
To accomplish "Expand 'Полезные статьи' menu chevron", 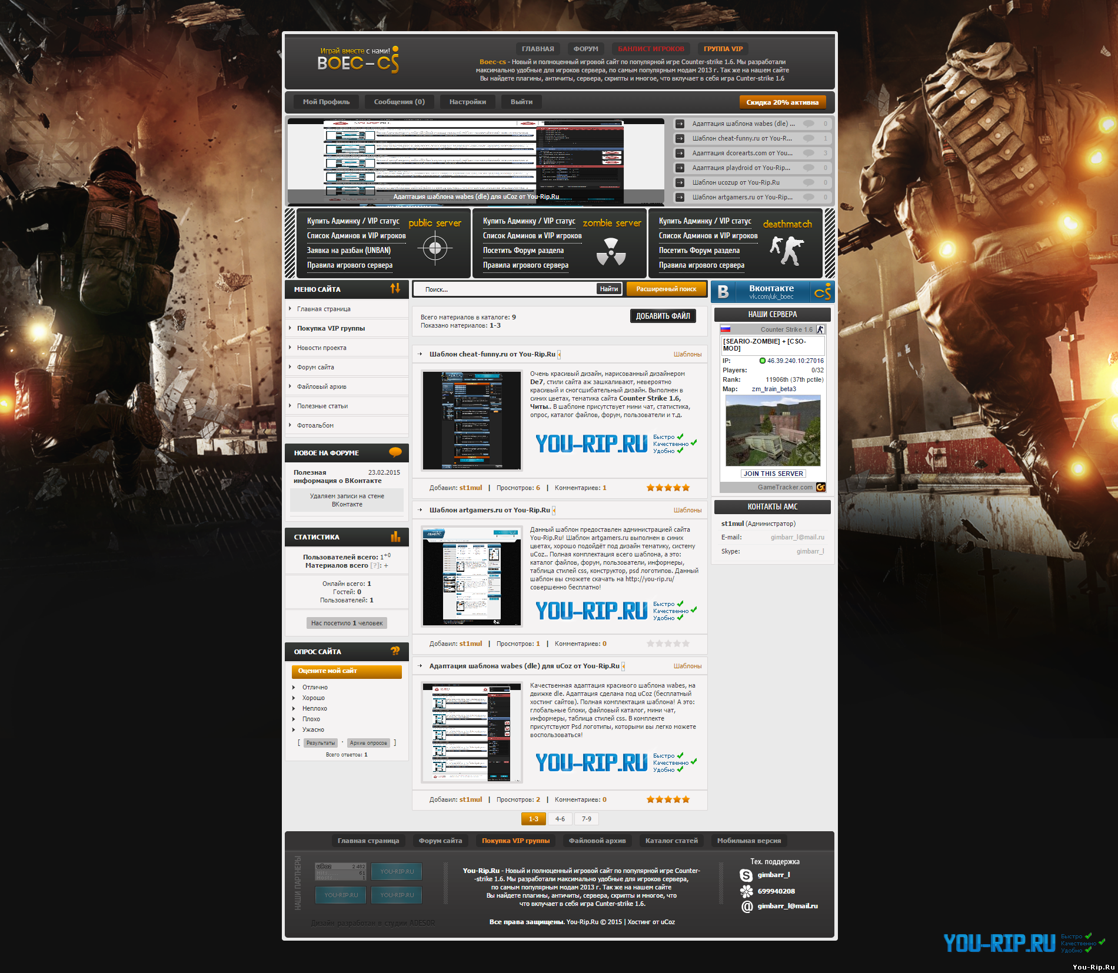I will 290,405.
